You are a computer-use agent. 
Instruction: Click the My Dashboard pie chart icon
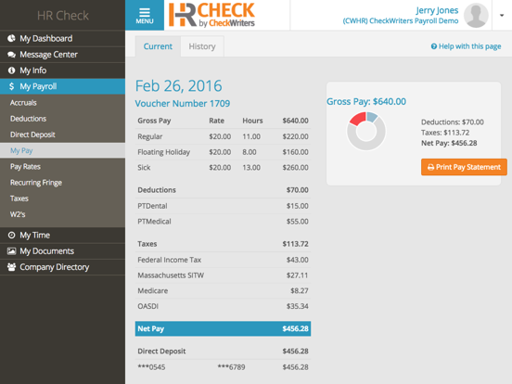click(11, 39)
